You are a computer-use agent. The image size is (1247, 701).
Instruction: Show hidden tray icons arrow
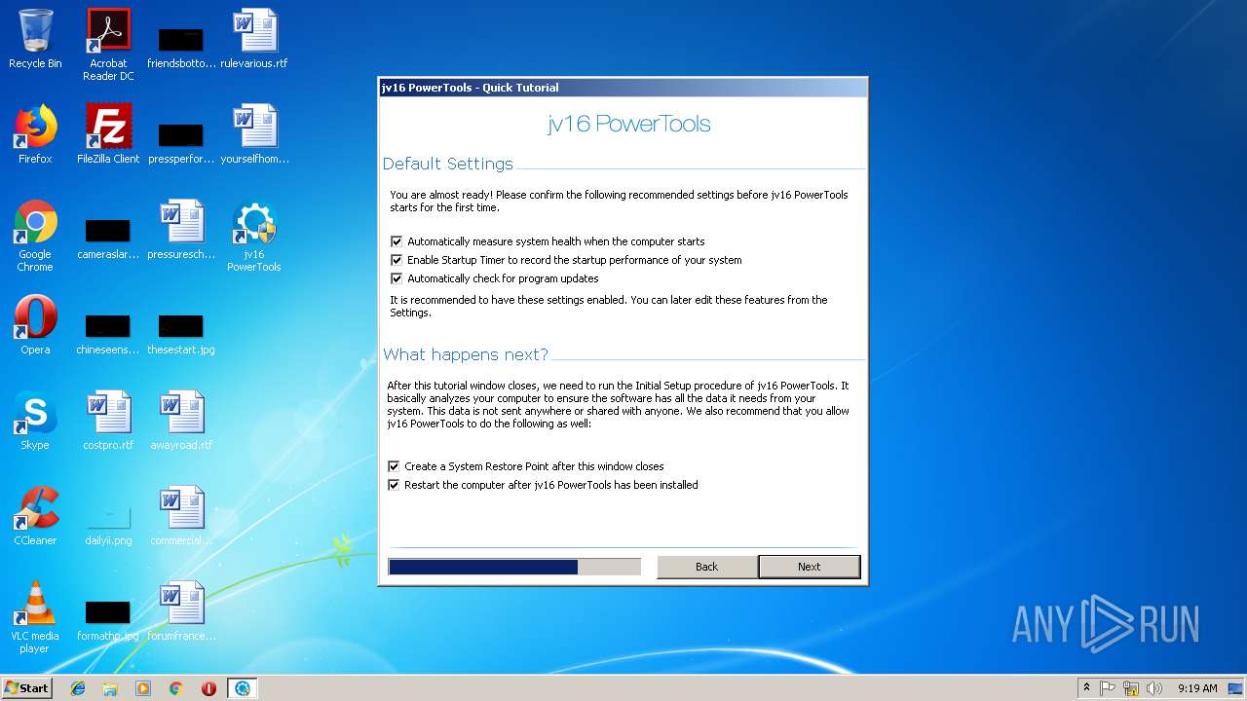[x=1086, y=688]
